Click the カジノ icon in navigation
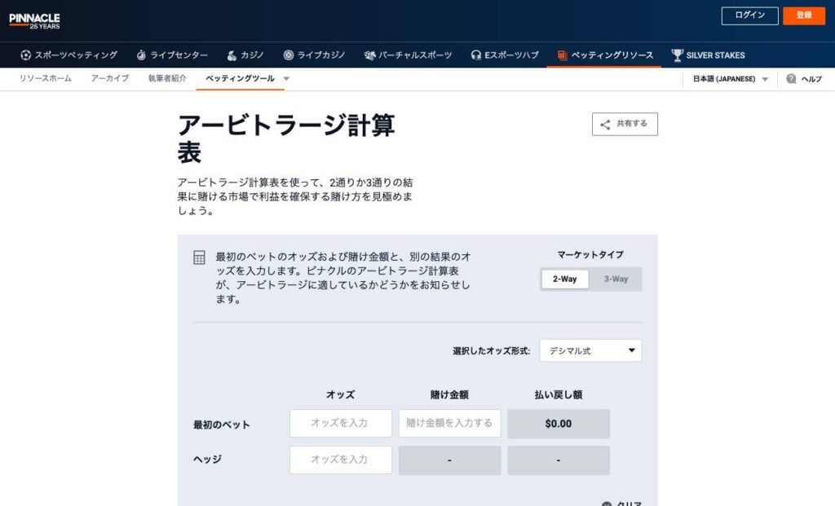 click(232, 55)
